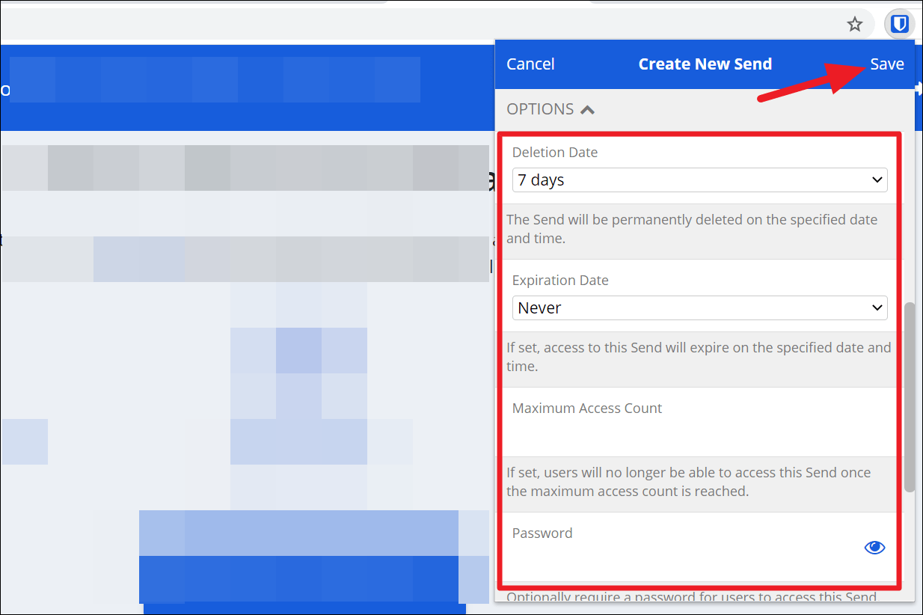This screenshot has width=923, height=615.
Task: Click the bookmark star icon in address bar
Action: tap(854, 25)
